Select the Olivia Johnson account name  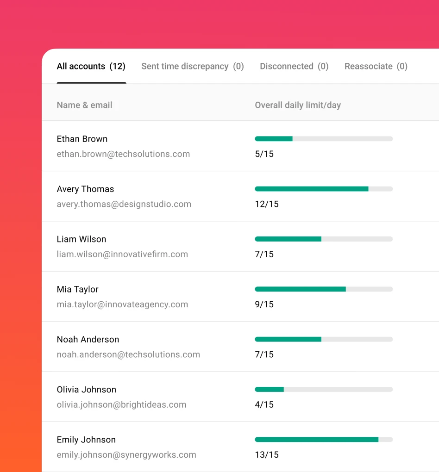tap(87, 390)
